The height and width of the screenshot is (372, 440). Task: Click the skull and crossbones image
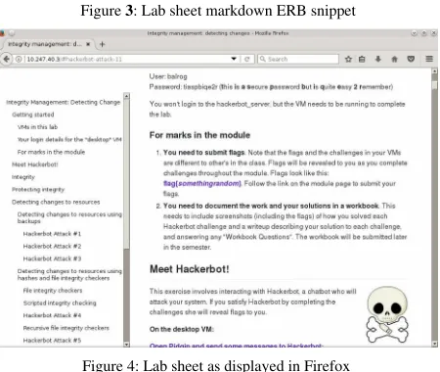click(387, 314)
